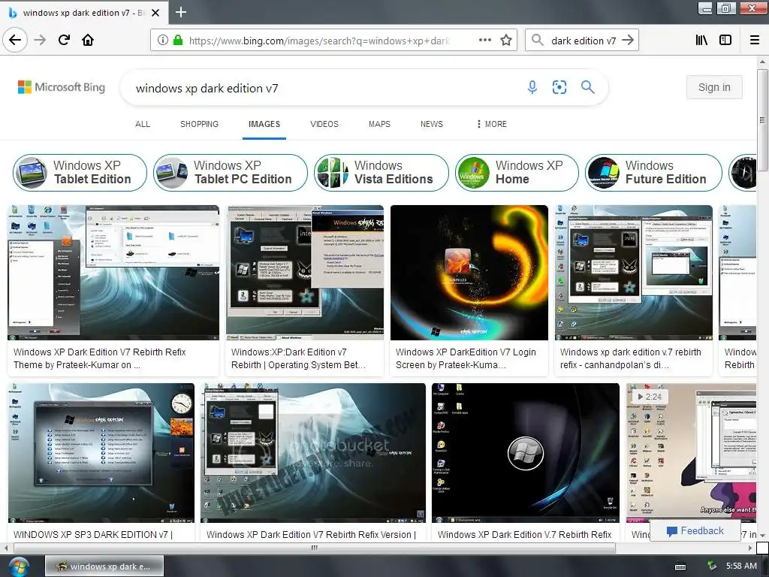Click the browser search box magnifier icon
This screenshot has width=769, height=577.
click(x=538, y=41)
